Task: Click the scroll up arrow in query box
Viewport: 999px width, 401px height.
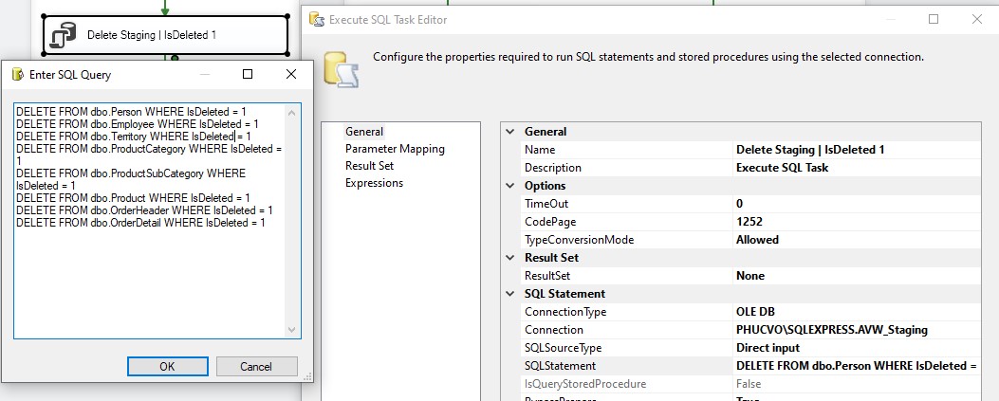Action: 292,113
